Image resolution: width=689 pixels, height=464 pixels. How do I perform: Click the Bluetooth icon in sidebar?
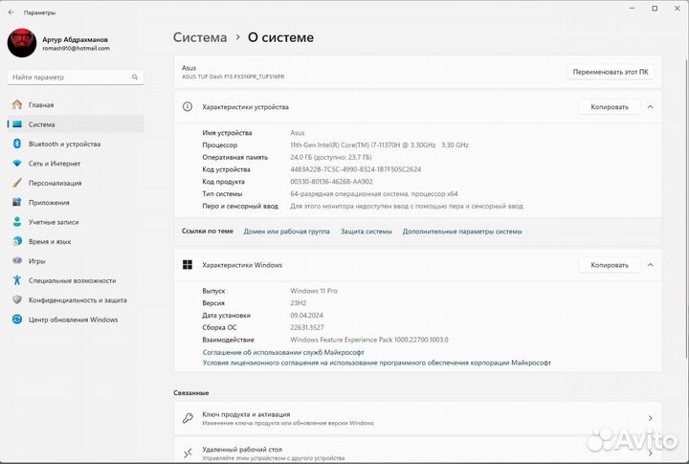click(x=17, y=144)
